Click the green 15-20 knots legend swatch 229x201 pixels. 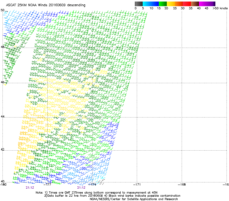pos(163,4)
